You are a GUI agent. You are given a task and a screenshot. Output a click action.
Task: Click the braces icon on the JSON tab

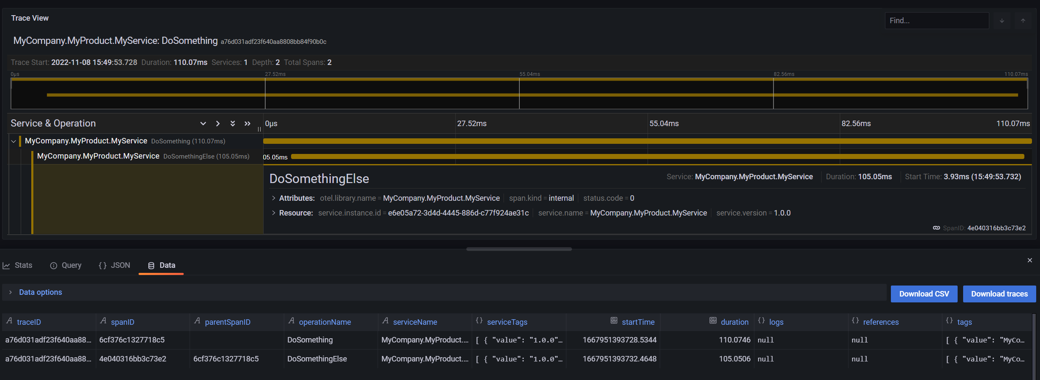[x=103, y=265]
